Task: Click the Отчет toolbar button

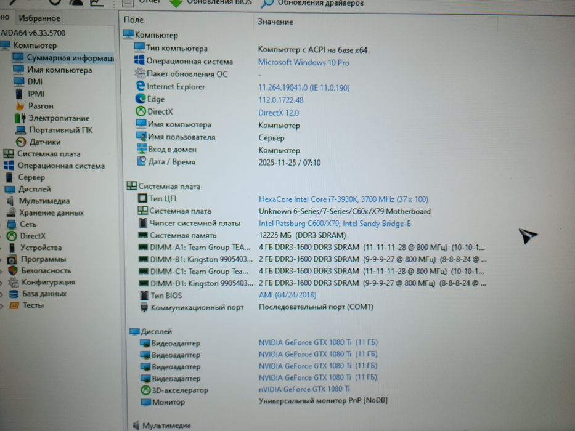Action: pyautogui.click(x=142, y=2)
